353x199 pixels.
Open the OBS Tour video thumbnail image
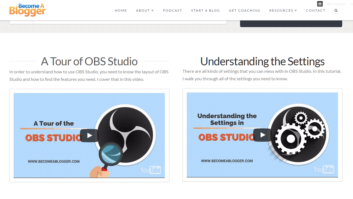coord(89,135)
